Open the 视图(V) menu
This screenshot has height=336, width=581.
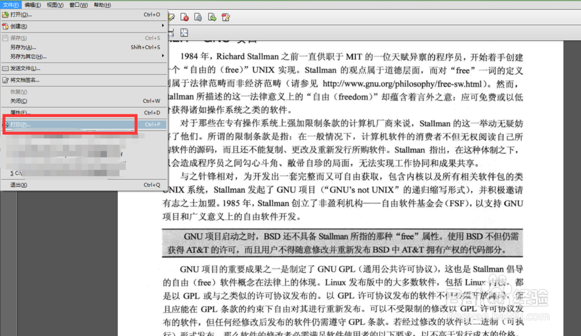55,5
